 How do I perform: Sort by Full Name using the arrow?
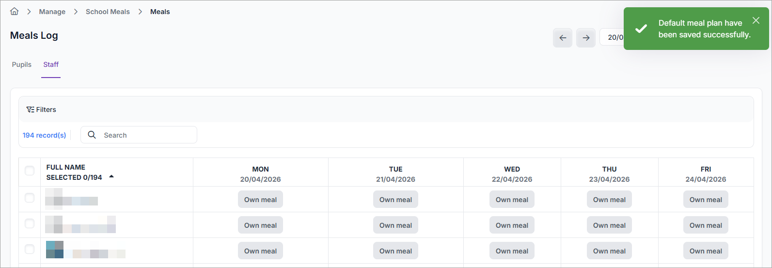111,177
